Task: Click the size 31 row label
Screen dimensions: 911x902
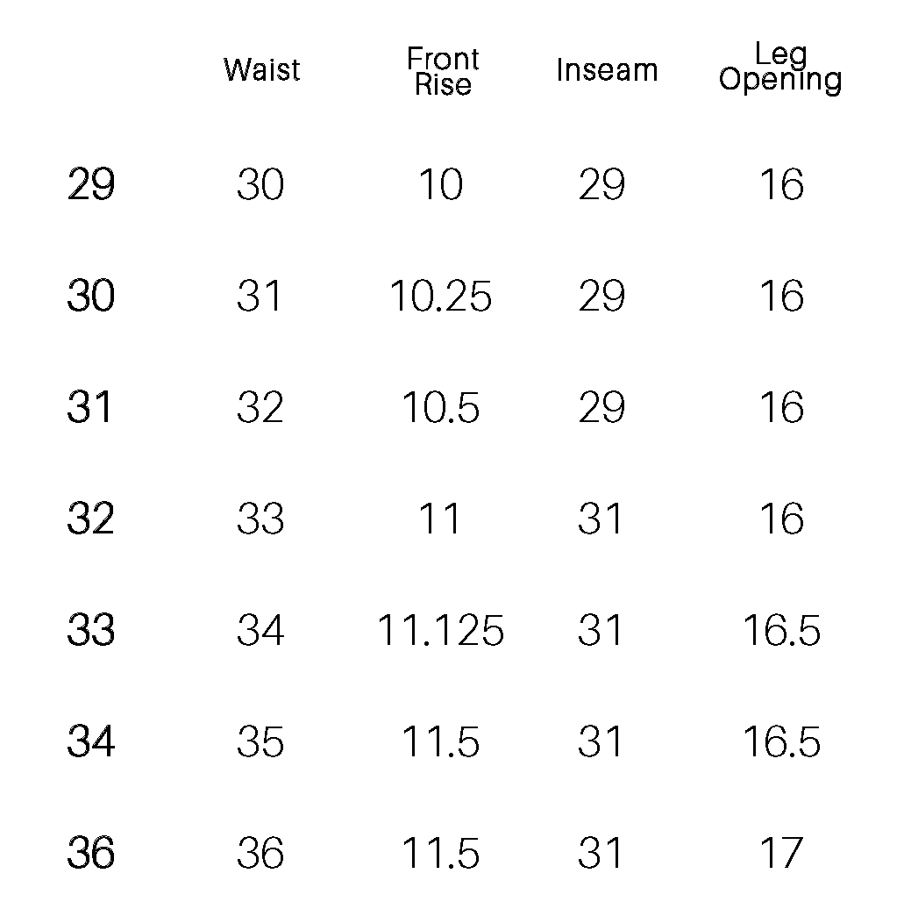Action: [x=90, y=408]
